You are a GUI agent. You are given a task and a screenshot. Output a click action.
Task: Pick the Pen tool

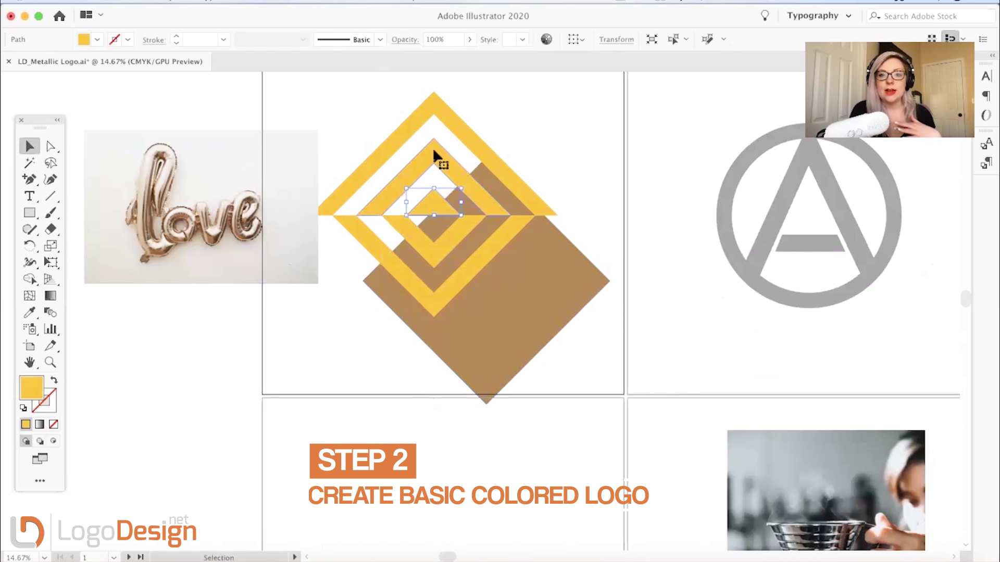click(x=30, y=180)
